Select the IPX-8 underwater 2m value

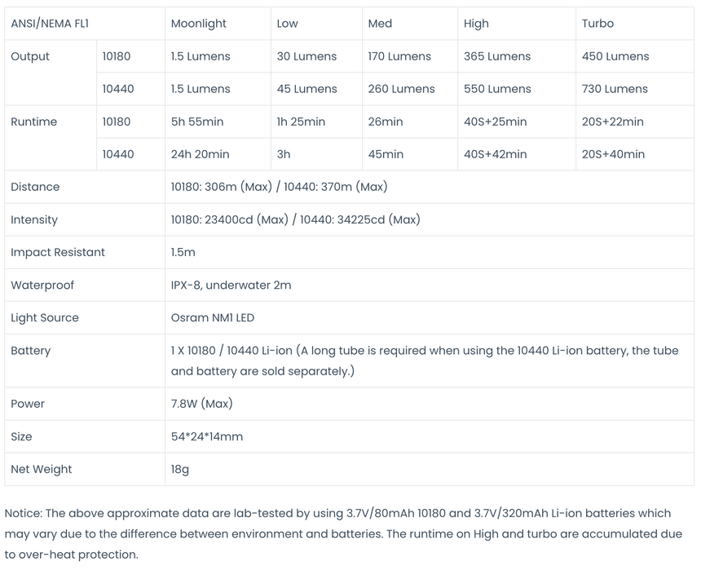tap(231, 285)
